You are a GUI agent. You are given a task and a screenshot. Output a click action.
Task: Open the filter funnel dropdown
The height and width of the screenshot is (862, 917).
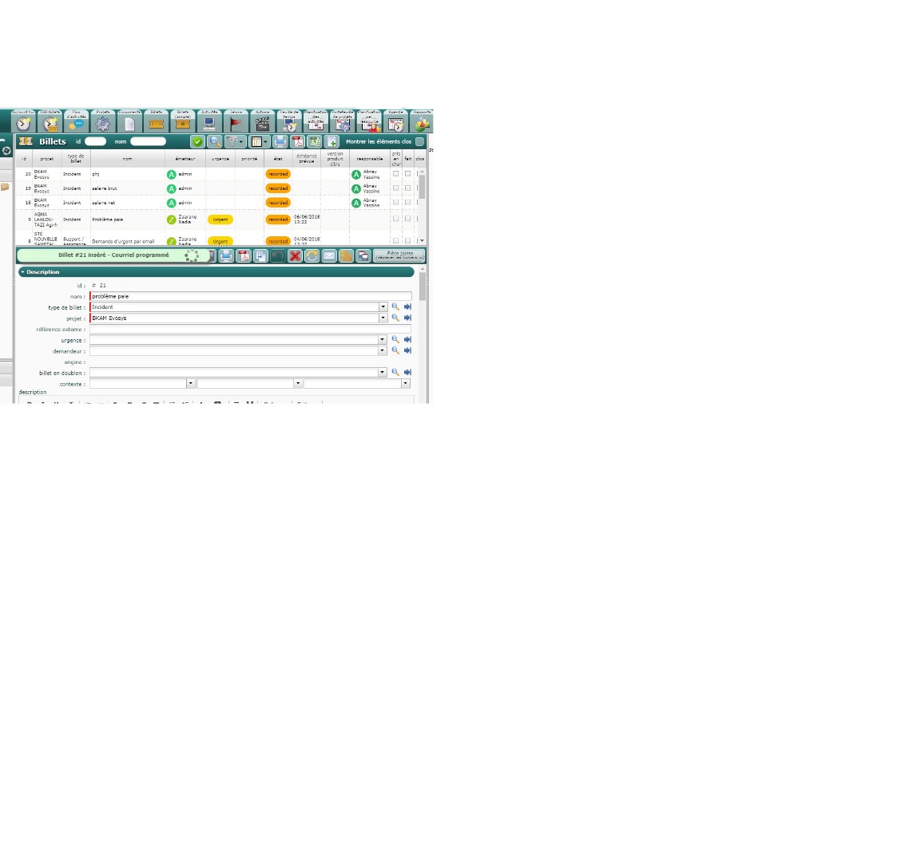point(235,141)
